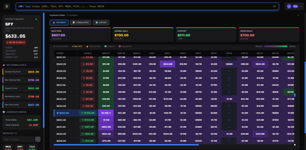Open the Pro account dropdown chevron
The height and width of the screenshot is (150, 306).
pyautogui.click(x=301, y=7)
